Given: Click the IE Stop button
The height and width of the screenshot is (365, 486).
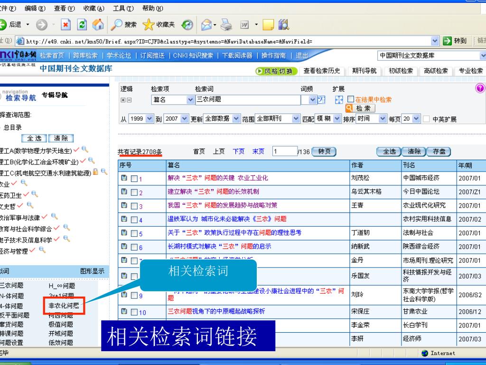Looking at the screenshot, I should pyautogui.click(x=65, y=25).
